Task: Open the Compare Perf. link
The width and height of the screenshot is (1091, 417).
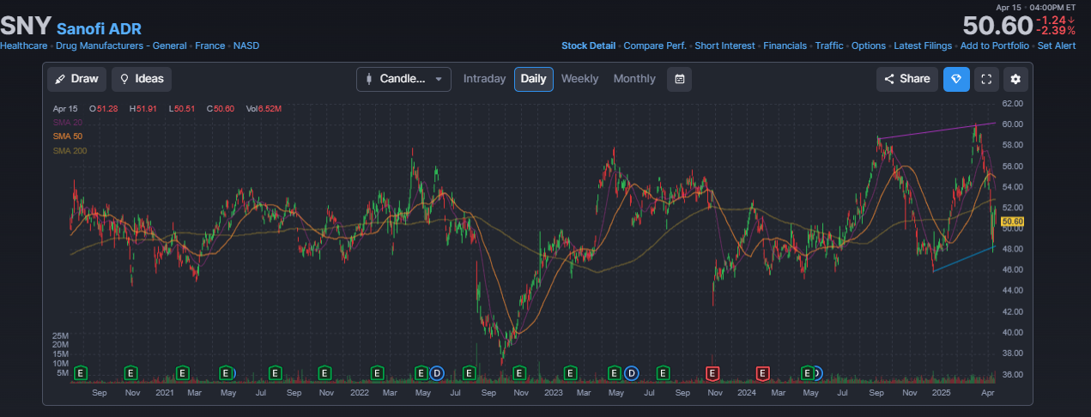Action: [x=655, y=45]
